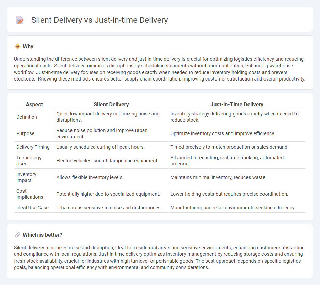Click the document pencil icon beside title
320x285 pixels.
20,20
